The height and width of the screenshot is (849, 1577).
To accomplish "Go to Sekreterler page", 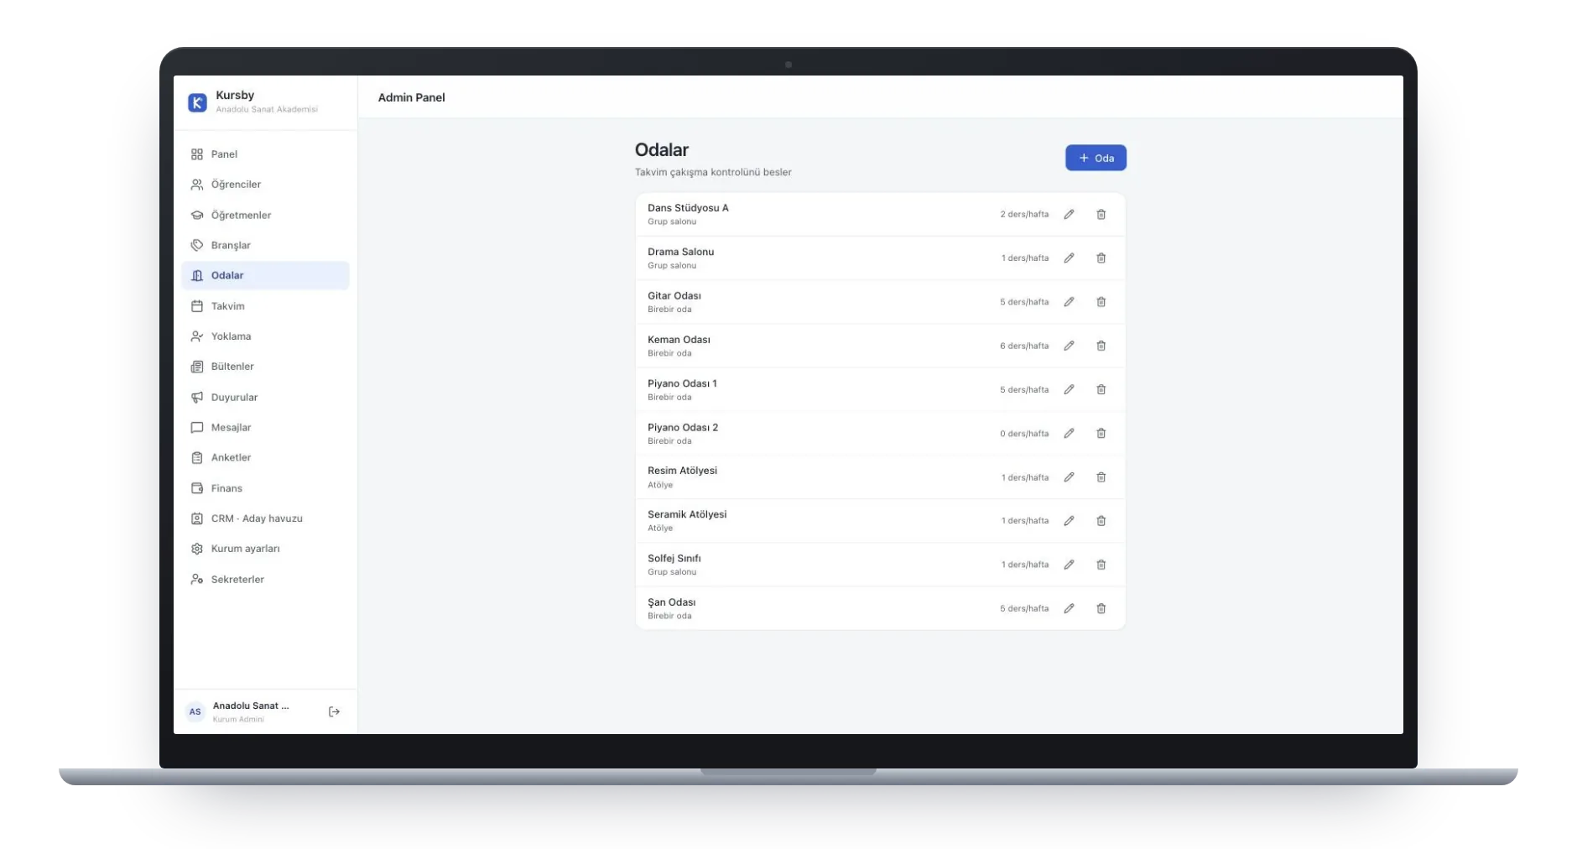I will (x=265, y=579).
